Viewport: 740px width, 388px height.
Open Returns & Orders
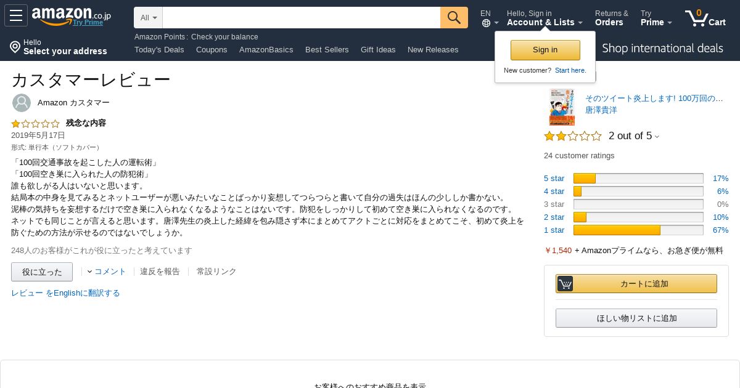pos(612,18)
